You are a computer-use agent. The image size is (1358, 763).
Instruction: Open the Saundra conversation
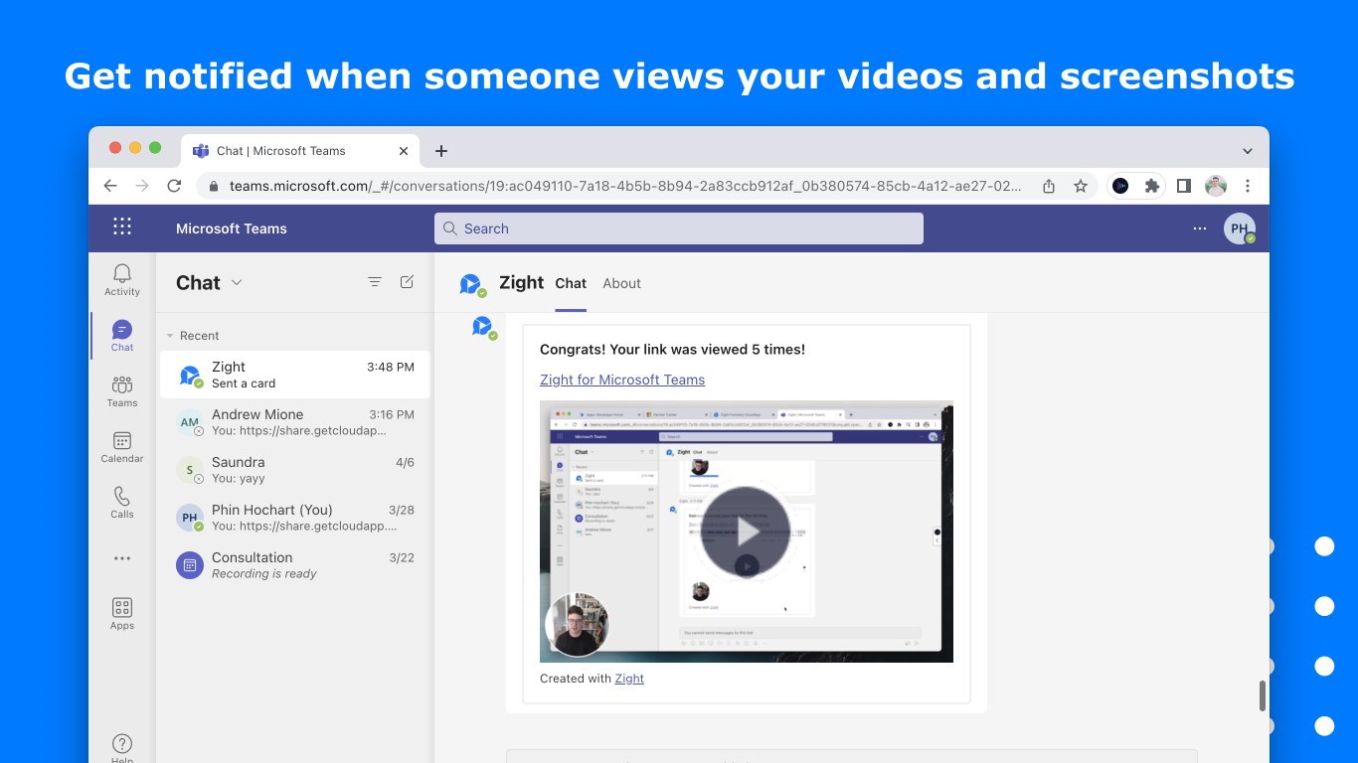coord(295,470)
